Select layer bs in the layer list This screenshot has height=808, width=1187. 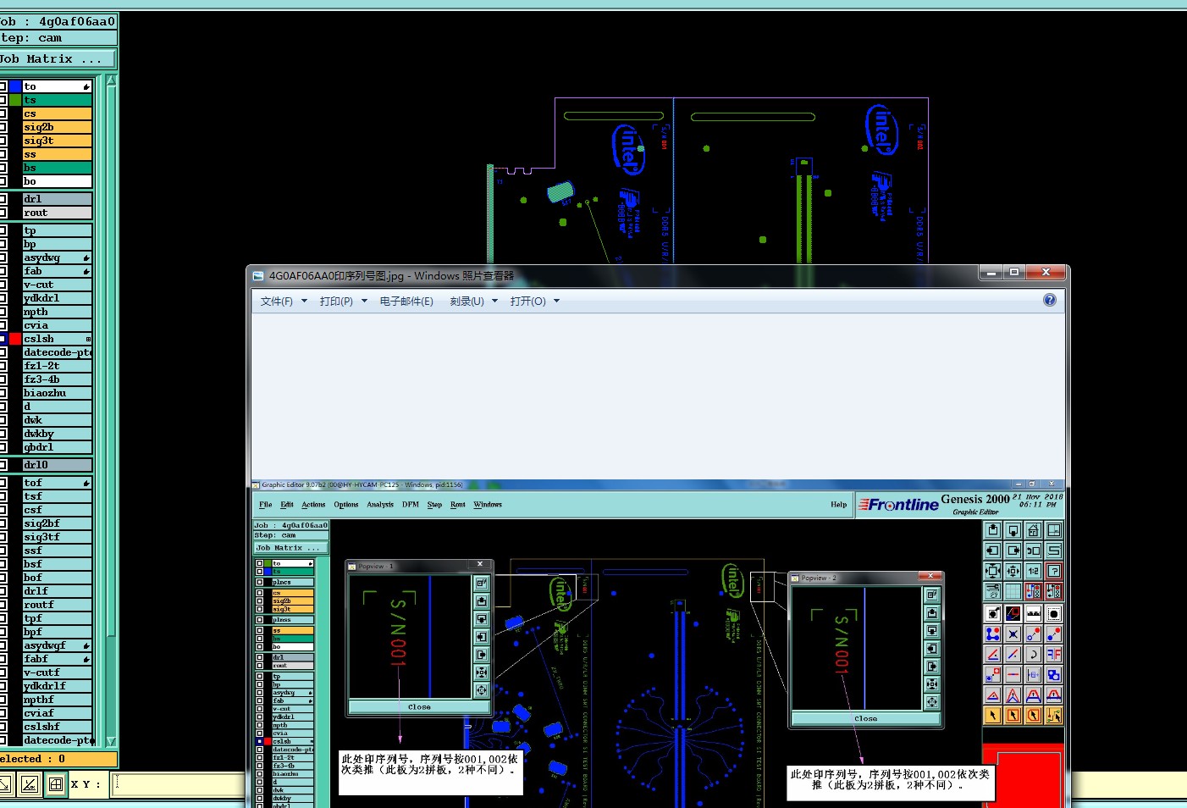(57, 168)
